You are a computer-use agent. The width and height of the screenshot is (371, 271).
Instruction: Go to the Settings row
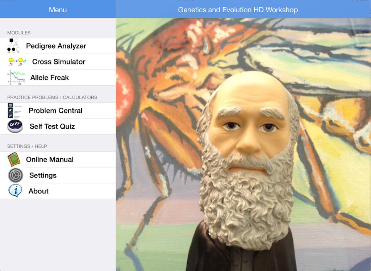coord(58,175)
